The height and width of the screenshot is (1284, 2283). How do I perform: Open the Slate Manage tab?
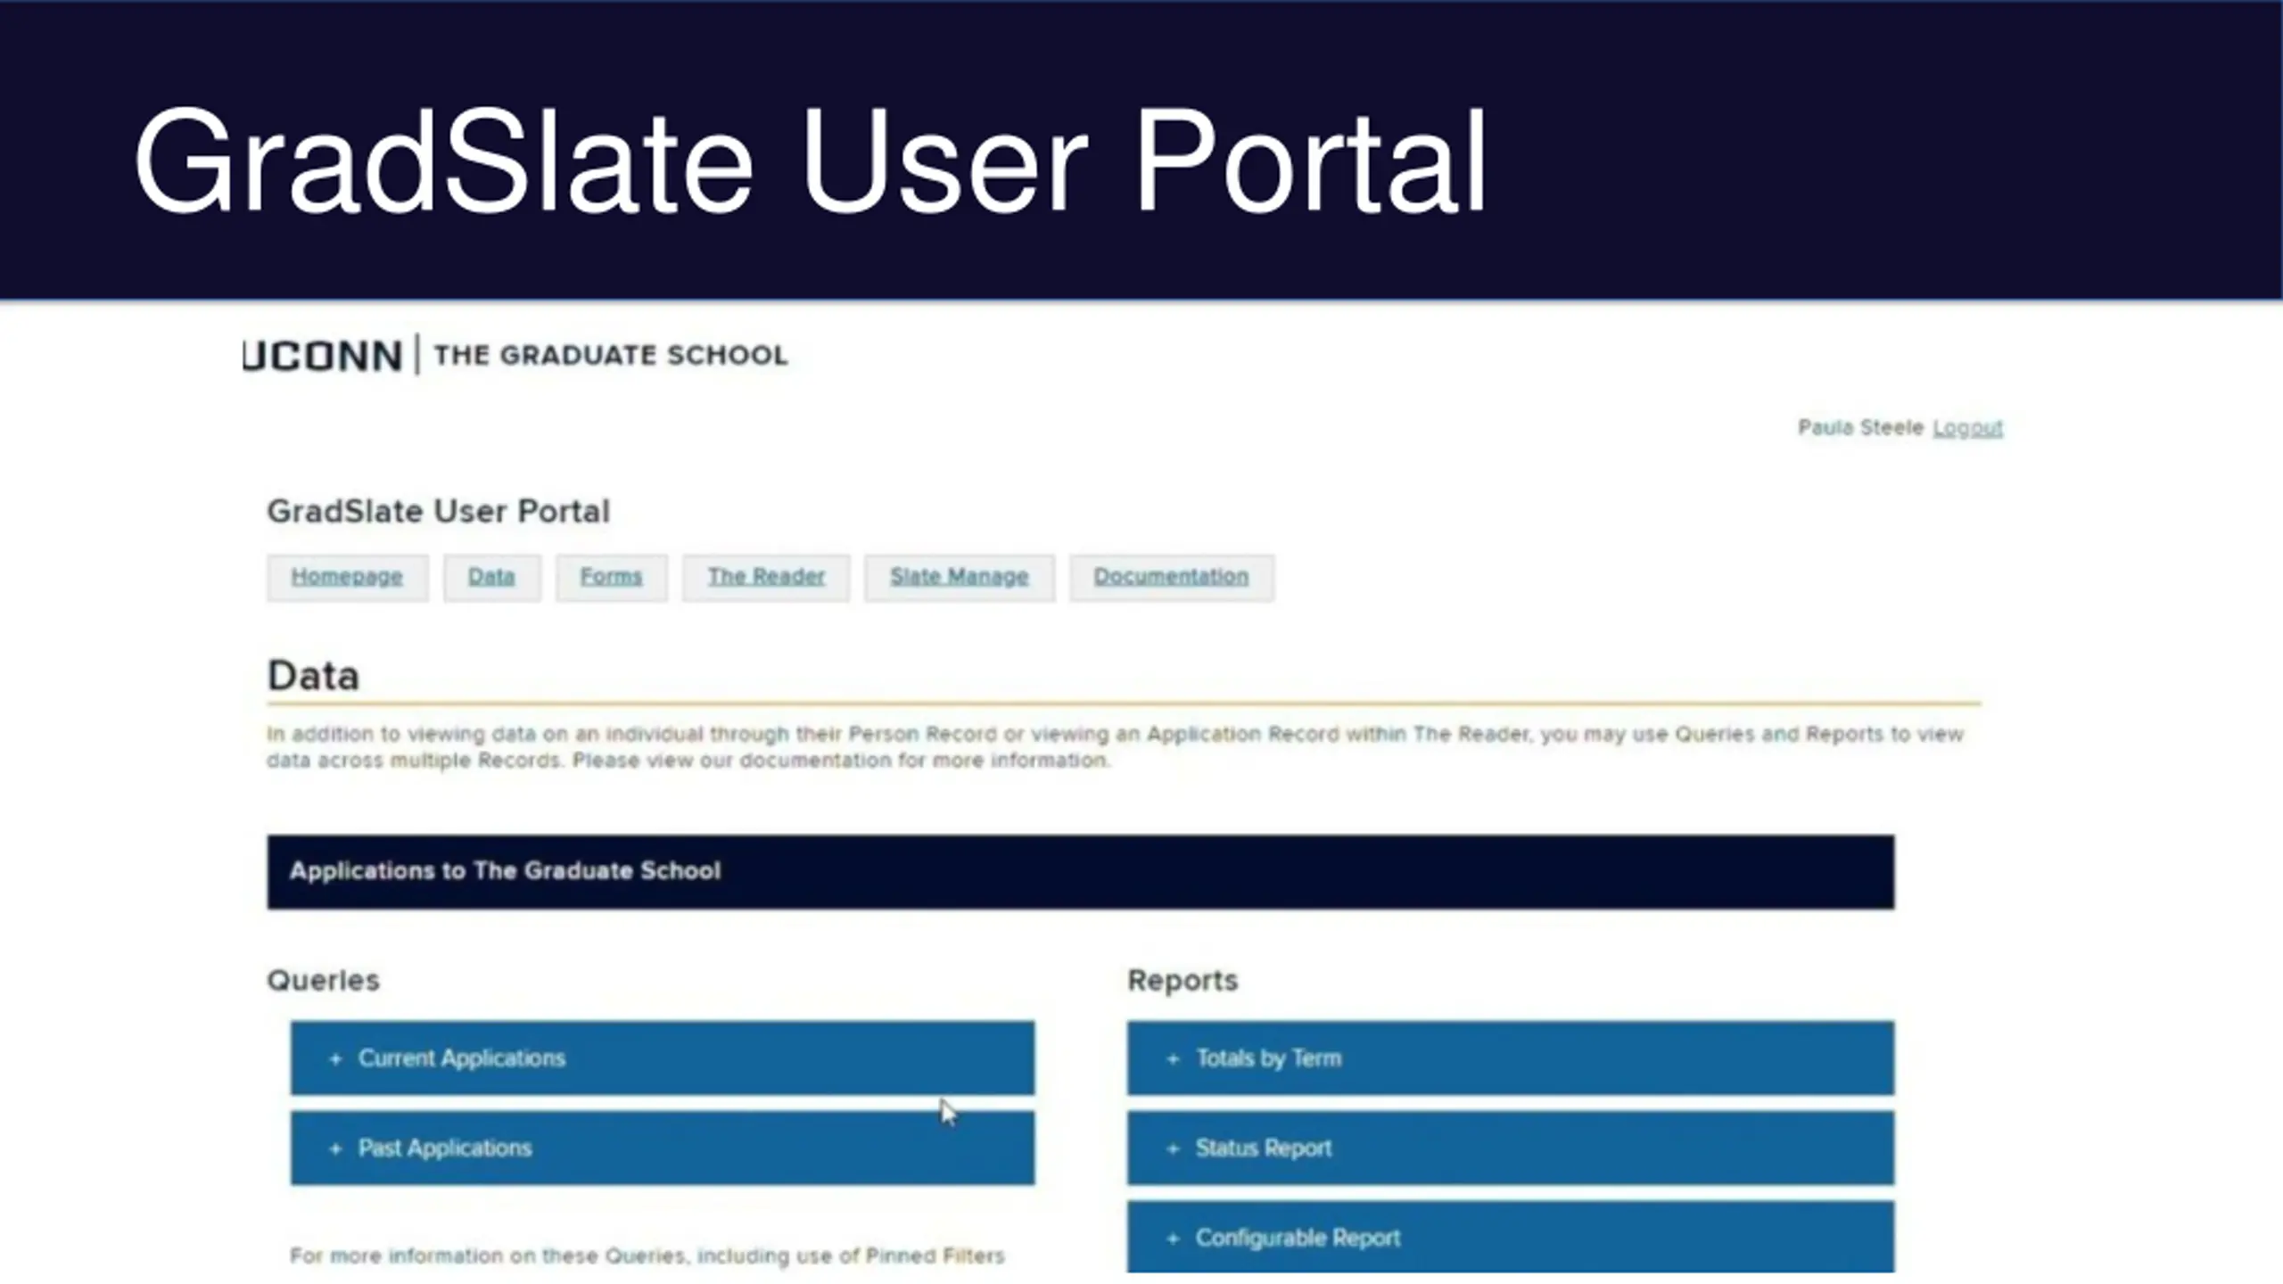pos(960,577)
